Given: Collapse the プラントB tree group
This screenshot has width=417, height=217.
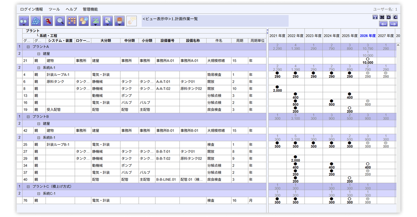Looking at the screenshot, I should [28, 117].
